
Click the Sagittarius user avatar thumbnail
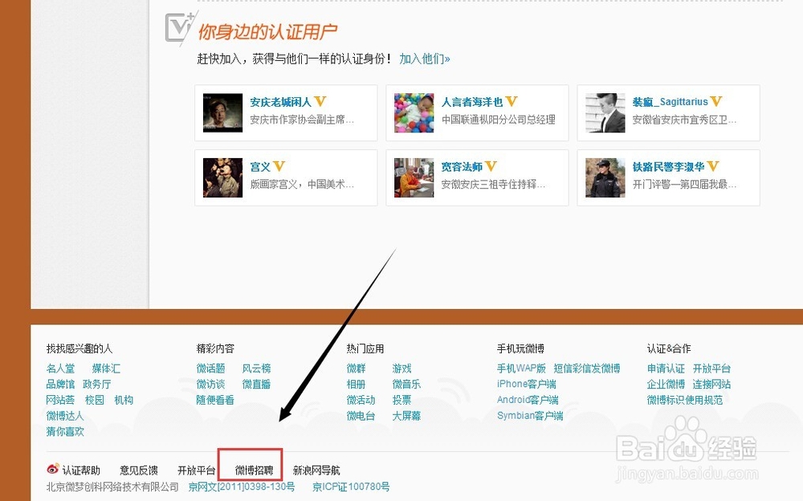tap(605, 112)
